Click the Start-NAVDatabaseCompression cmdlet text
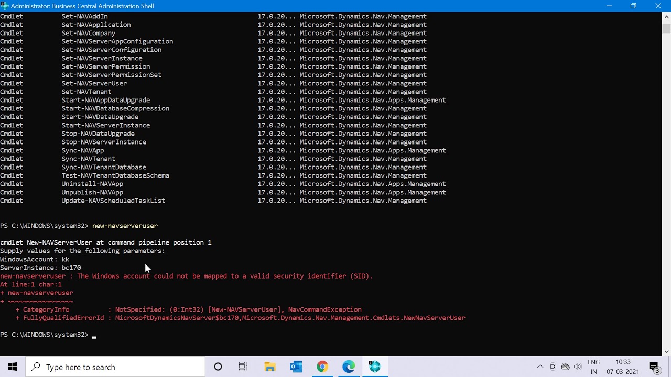The height and width of the screenshot is (377, 671). [x=115, y=108]
